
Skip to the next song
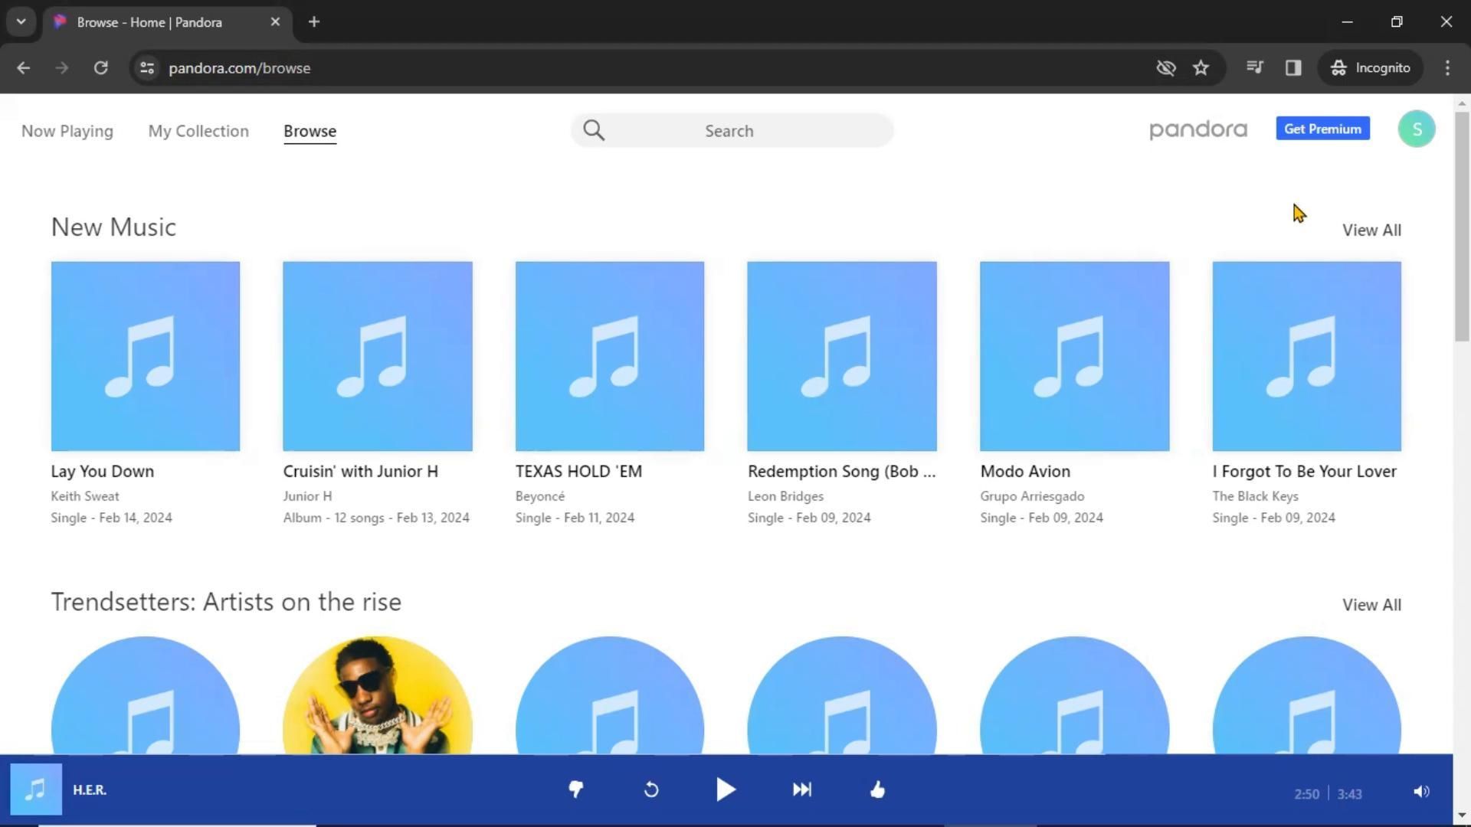click(801, 789)
